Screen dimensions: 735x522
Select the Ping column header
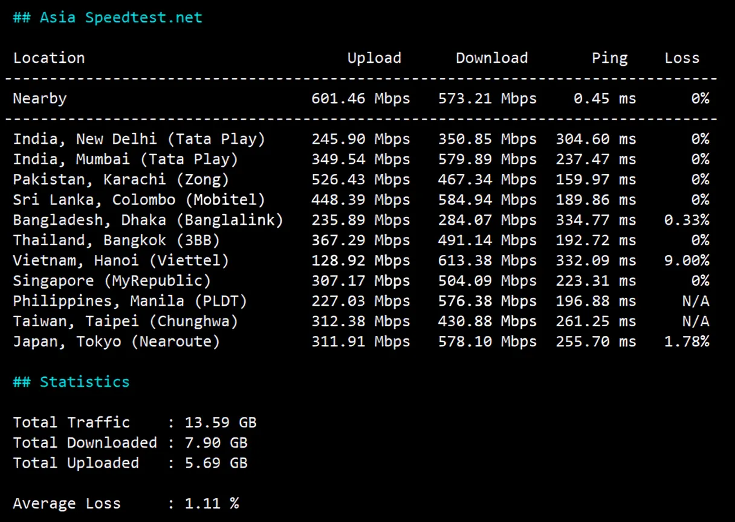609,57
